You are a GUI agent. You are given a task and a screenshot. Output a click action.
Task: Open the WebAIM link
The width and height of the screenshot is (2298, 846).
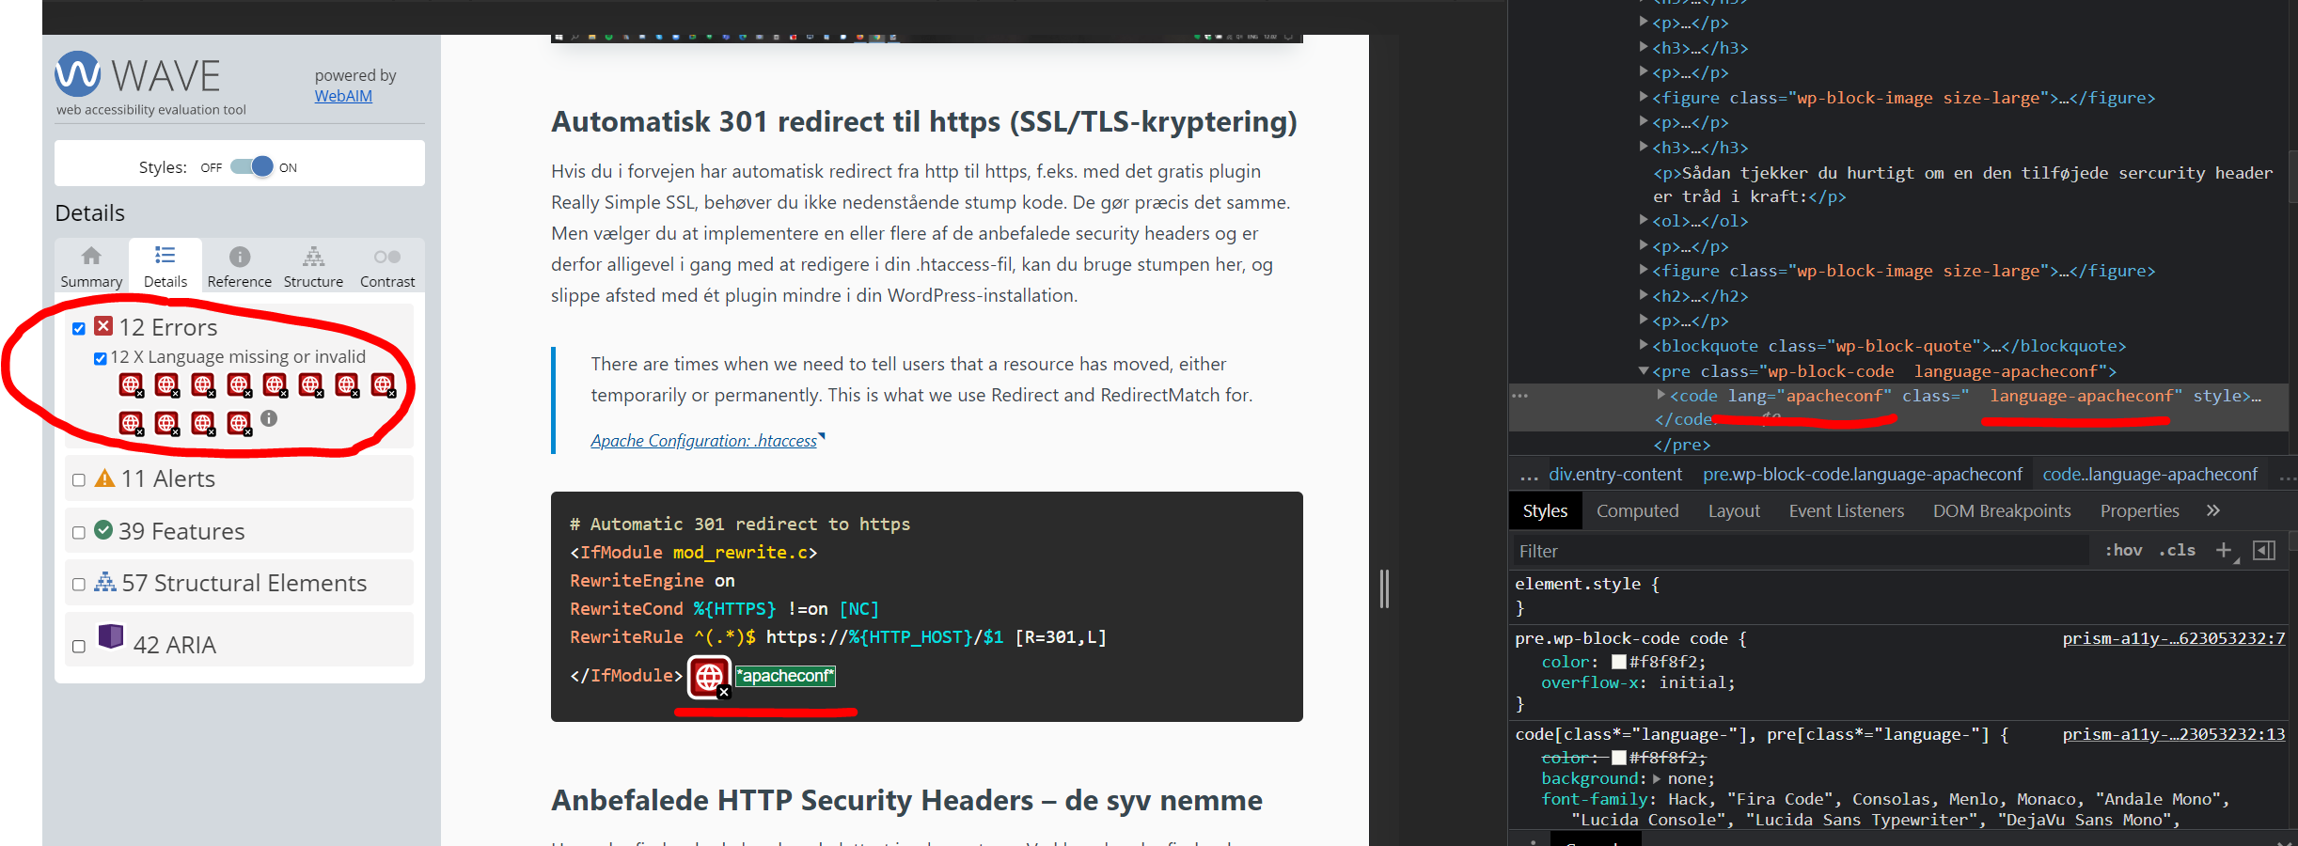pos(343,96)
